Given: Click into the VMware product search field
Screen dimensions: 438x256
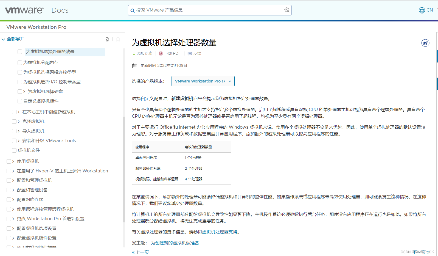Looking at the screenshot, I should (x=209, y=10).
